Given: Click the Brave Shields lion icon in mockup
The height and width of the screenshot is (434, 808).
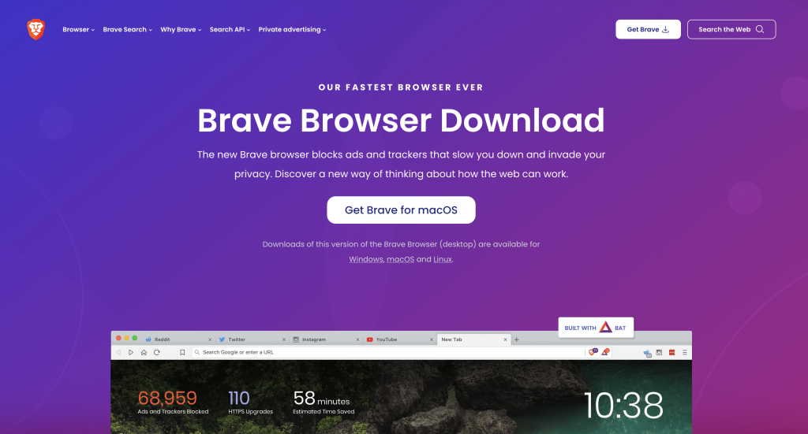Looking at the screenshot, I should coord(593,352).
